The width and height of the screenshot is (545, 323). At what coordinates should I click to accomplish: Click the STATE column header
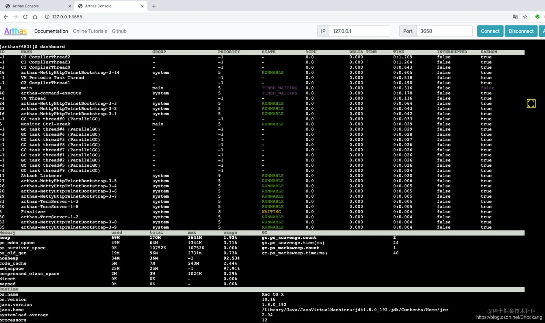[269, 52]
